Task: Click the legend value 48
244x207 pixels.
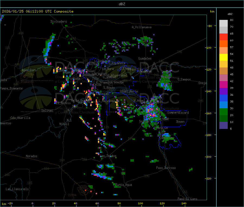Action: click(x=232, y=68)
